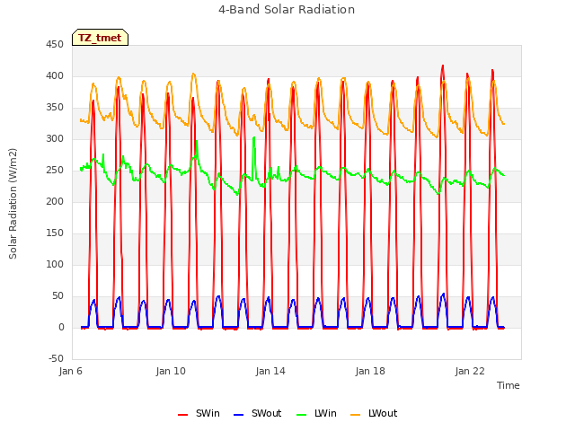Click the -50 y-axis tick label
Viewport: 575px width, 431px height.
click(x=56, y=359)
